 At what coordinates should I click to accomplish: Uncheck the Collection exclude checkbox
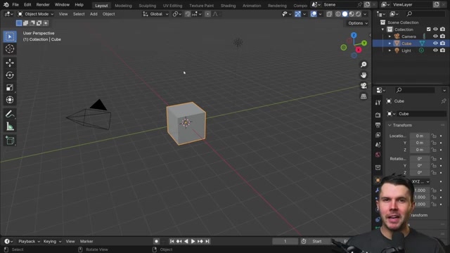tap(428, 30)
